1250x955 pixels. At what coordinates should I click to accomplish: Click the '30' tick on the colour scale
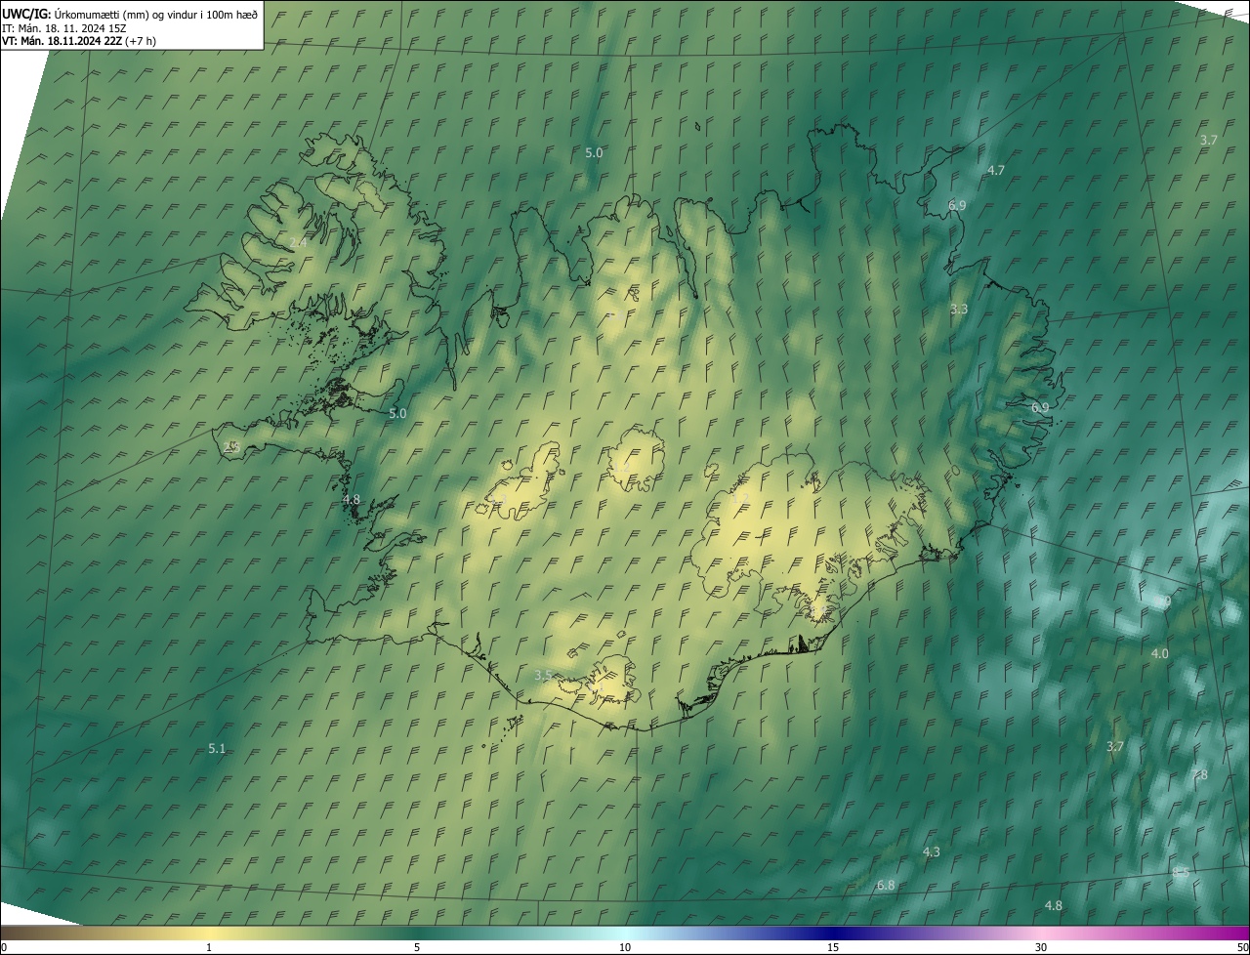(1041, 947)
